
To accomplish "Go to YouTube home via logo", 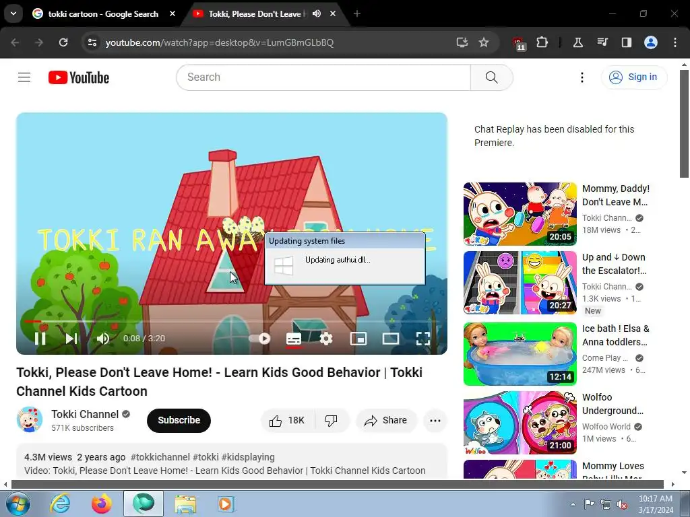I will tap(79, 77).
